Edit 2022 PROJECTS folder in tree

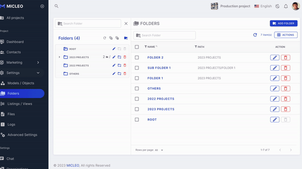(114, 65)
